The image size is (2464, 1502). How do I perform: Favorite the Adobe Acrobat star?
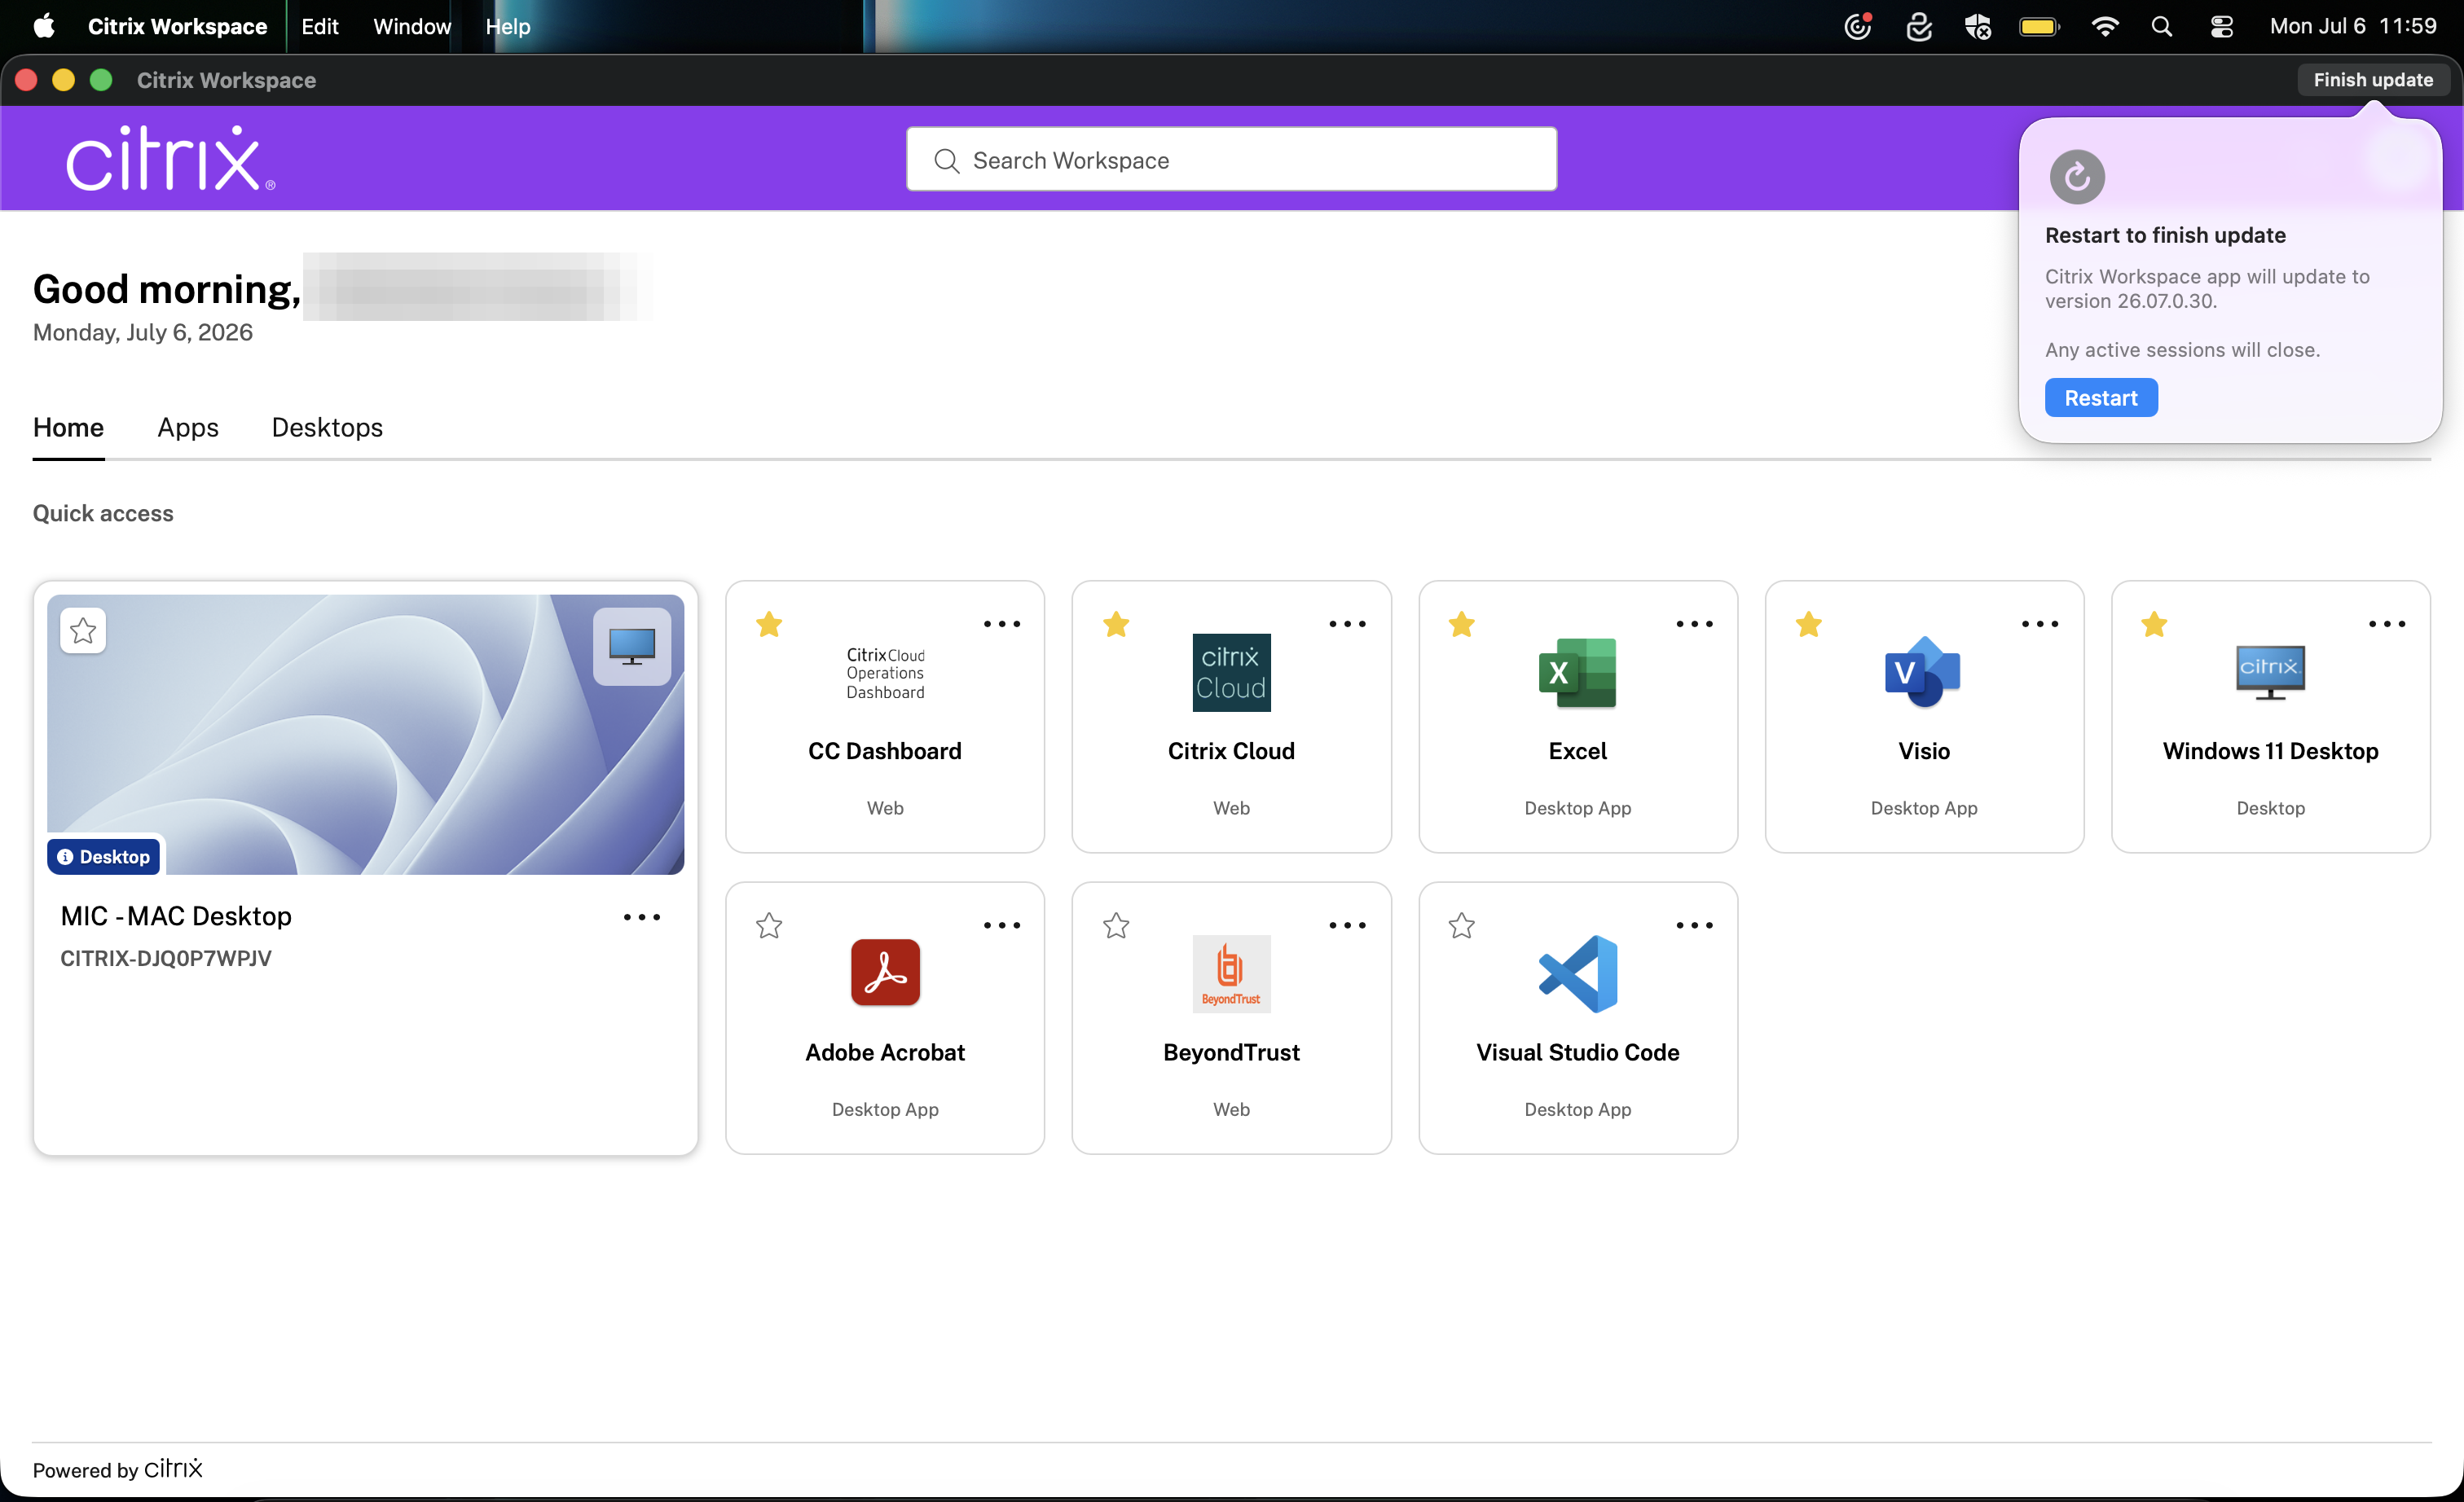[x=769, y=925]
